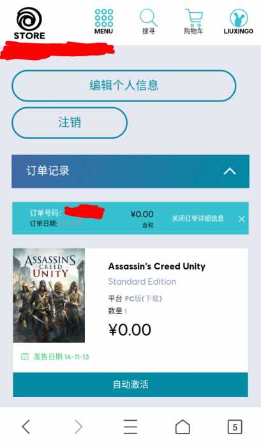Image resolution: width=261 pixels, height=447 pixels.
Task: Click the 自动激活 button
Action: pyautogui.click(x=130, y=384)
